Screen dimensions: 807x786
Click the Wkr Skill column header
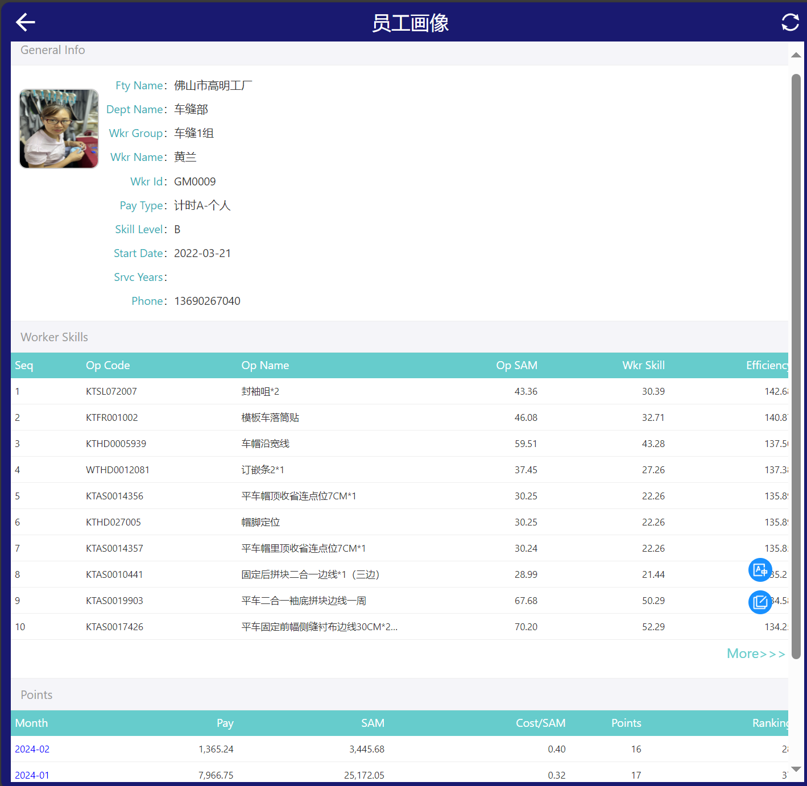point(643,365)
